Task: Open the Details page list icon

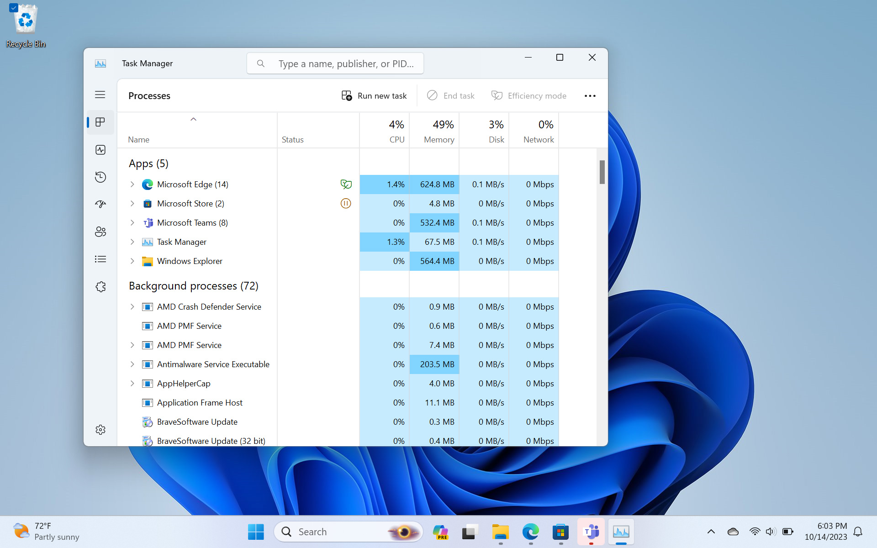Action: (100, 259)
